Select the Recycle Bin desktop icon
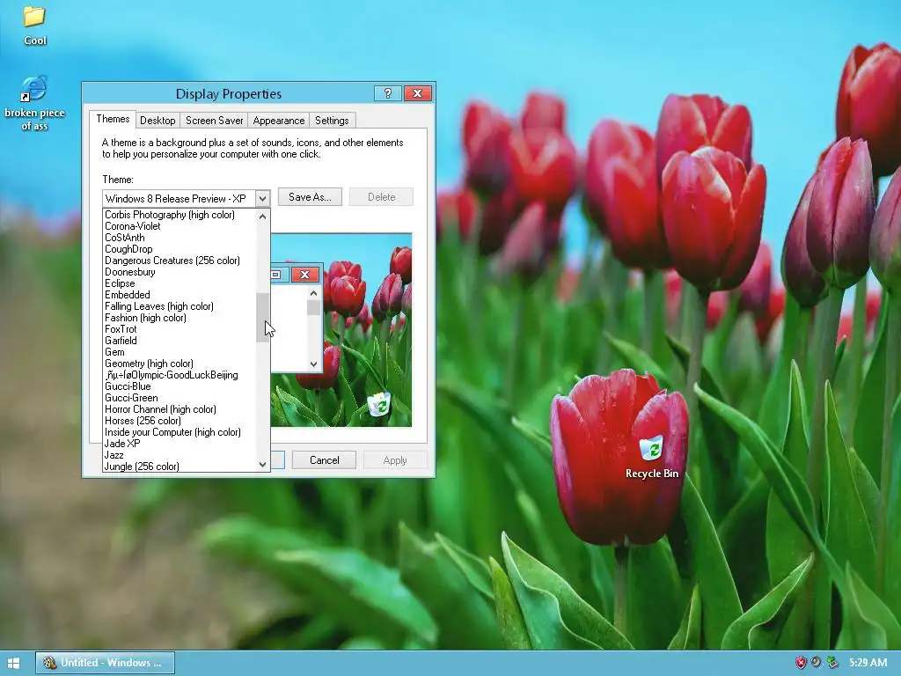 (652, 458)
